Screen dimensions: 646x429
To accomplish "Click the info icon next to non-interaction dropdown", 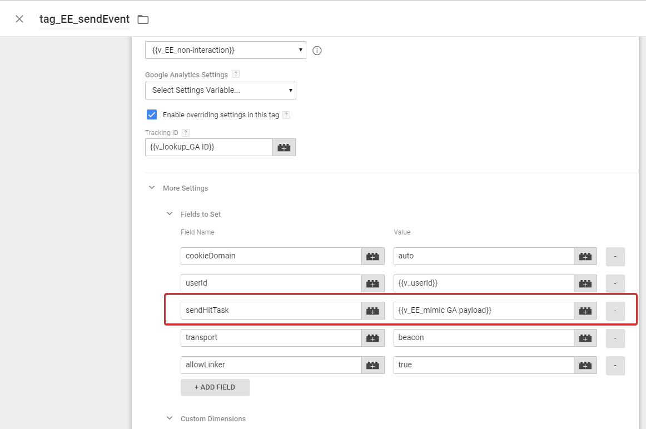I will pyautogui.click(x=317, y=50).
